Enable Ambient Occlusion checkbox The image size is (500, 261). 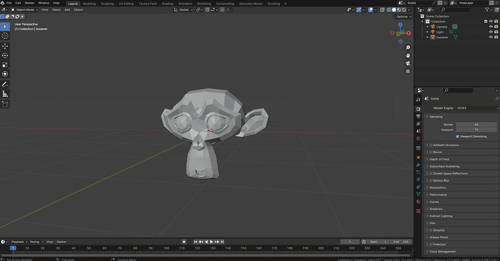(x=431, y=145)
